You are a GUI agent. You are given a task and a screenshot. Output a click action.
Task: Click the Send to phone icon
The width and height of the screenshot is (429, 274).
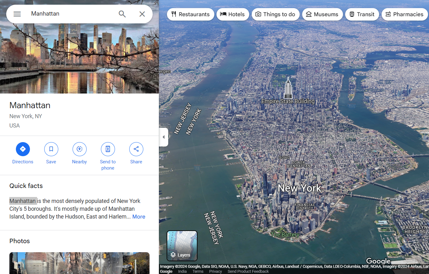[x=108, y=149]
